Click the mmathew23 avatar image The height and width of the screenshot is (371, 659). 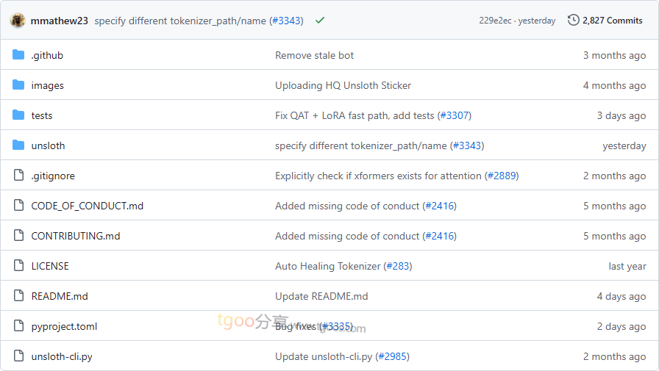(18, 21)
